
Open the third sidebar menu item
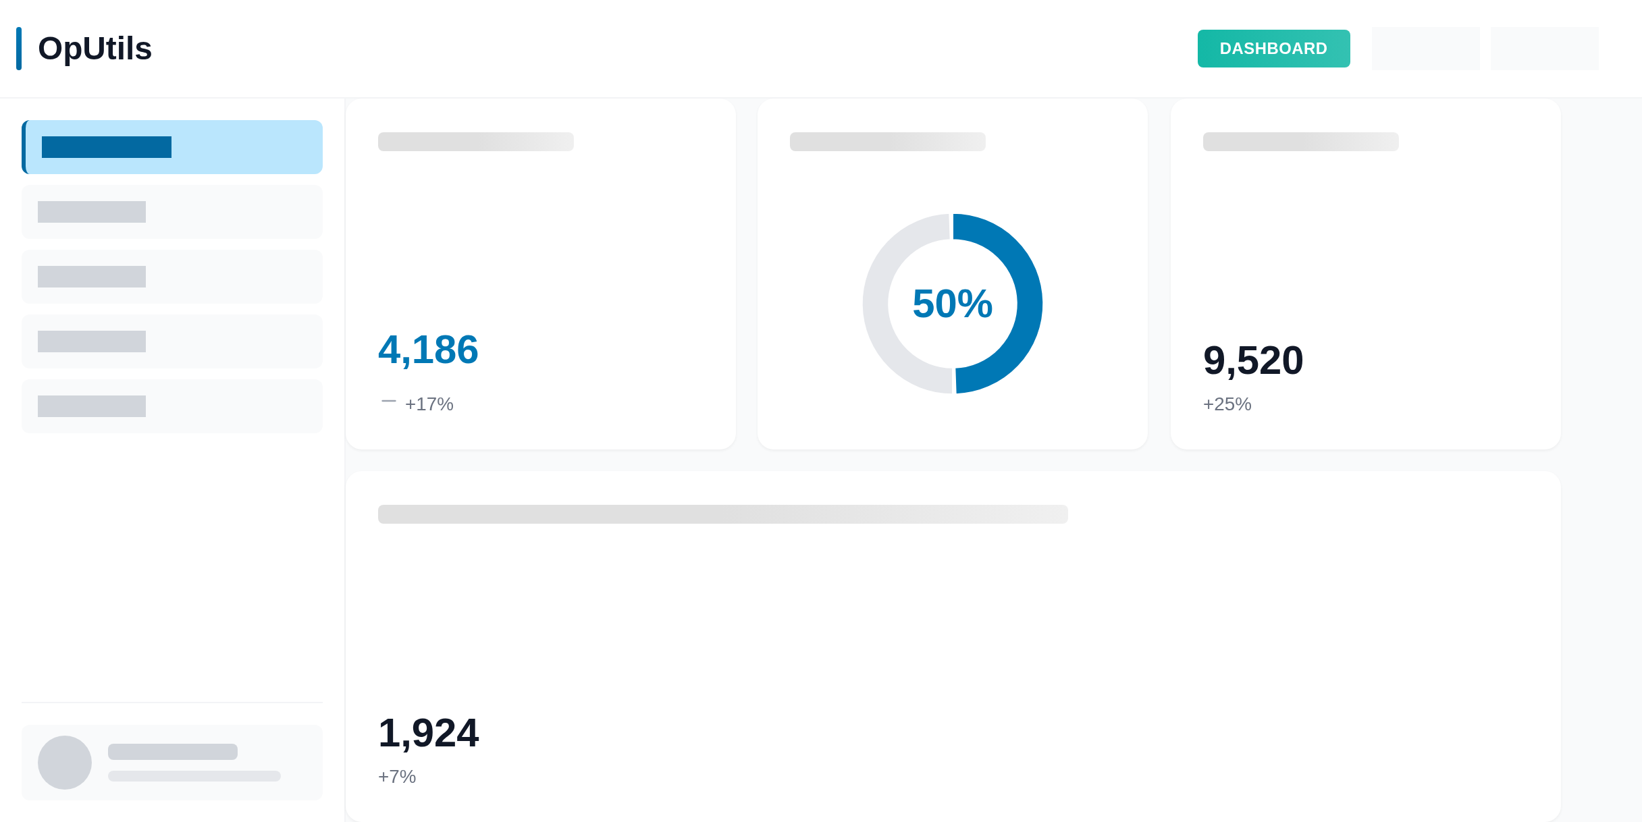tap(172, 277)
